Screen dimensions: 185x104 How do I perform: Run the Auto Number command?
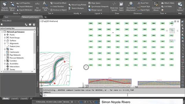pos(57,6)
